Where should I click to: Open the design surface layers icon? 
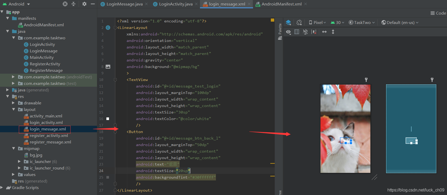pos(288,22)
